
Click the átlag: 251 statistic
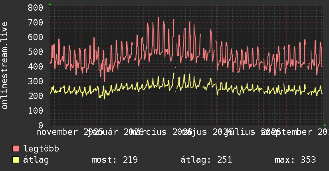206,160
